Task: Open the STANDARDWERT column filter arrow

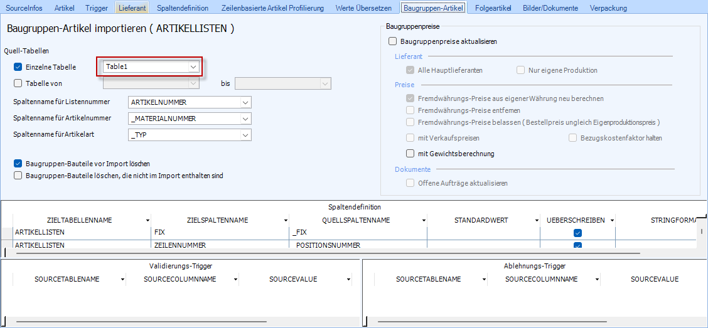Action: point(537,221)
